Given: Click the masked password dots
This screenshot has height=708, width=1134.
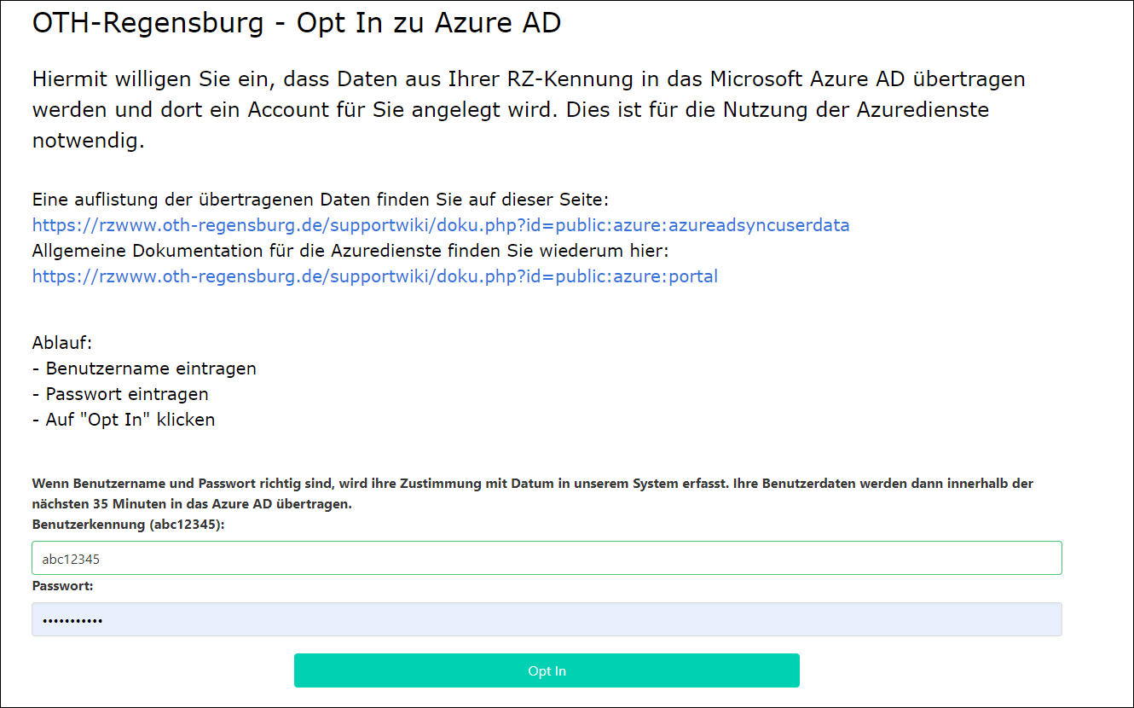Looking at the screenshot, I should [x=72, y=620].
